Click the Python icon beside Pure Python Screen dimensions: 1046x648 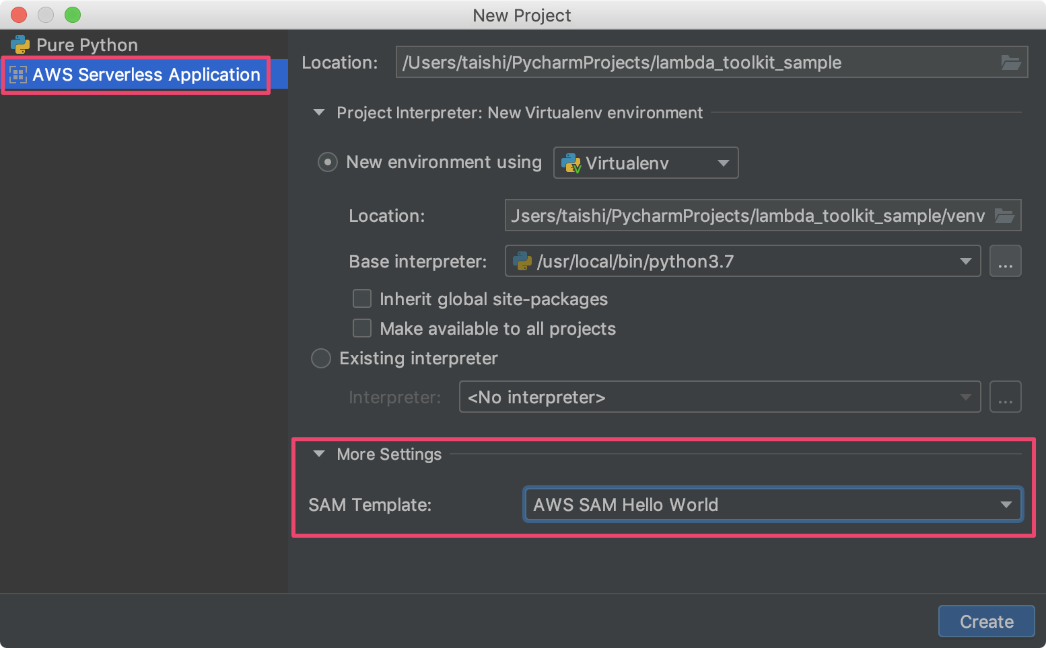20,44
